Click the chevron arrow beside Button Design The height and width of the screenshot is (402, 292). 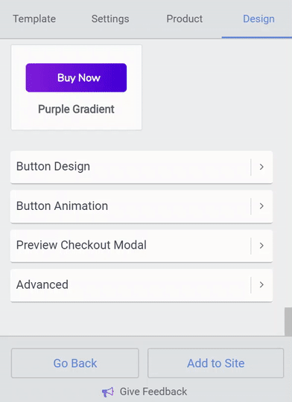click(x=261, y=167)
